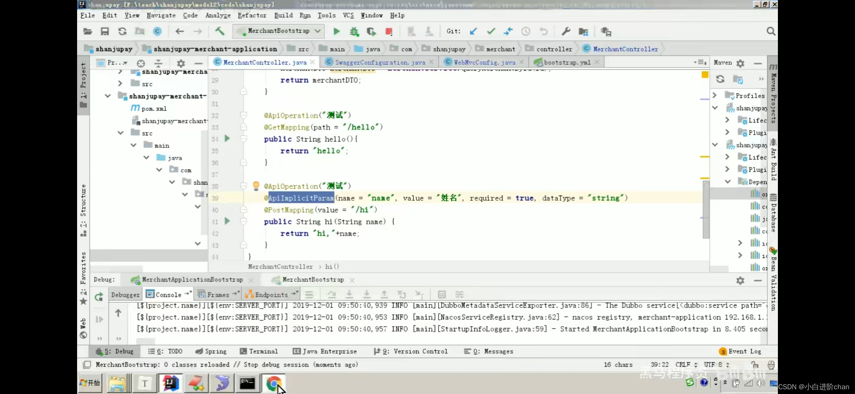
Task: Switch to WebMvcConfig.java tab
Action: click(484, 62)
